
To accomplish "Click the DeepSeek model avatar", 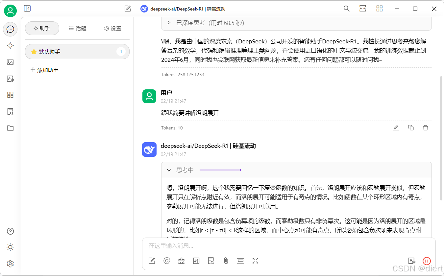I will [149, 149].
